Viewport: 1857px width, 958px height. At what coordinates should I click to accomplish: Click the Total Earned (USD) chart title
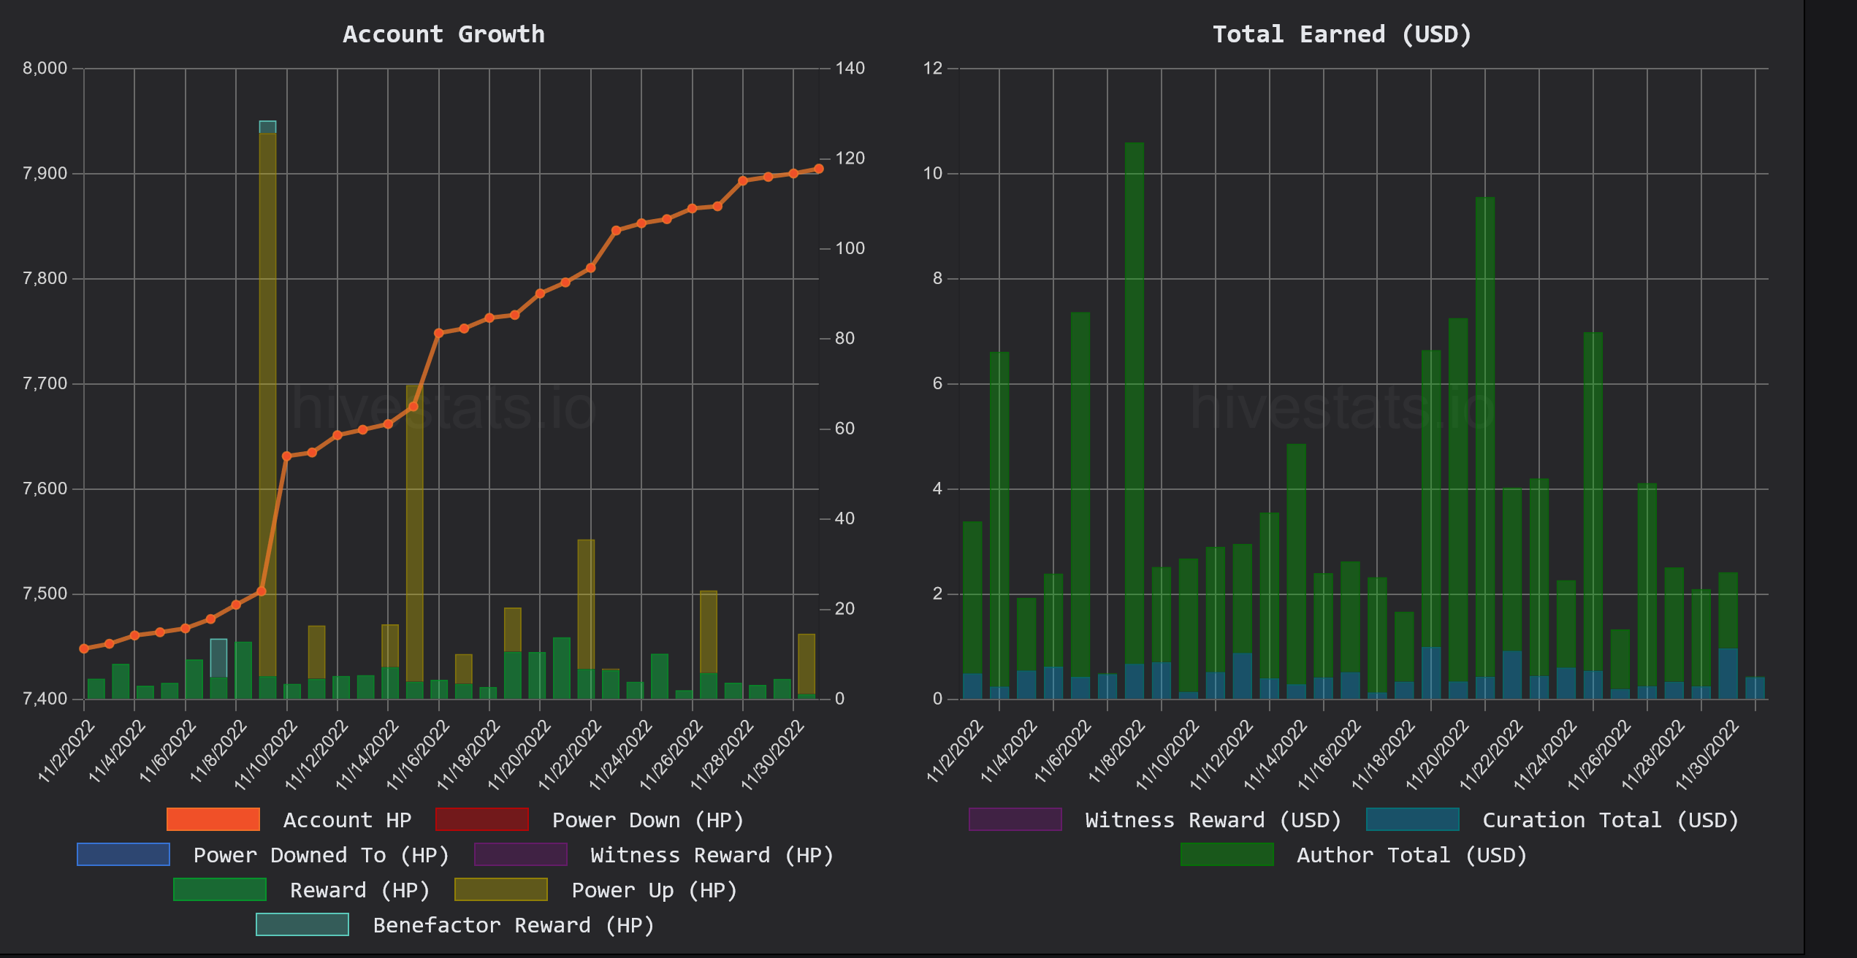click(1342, 34)
